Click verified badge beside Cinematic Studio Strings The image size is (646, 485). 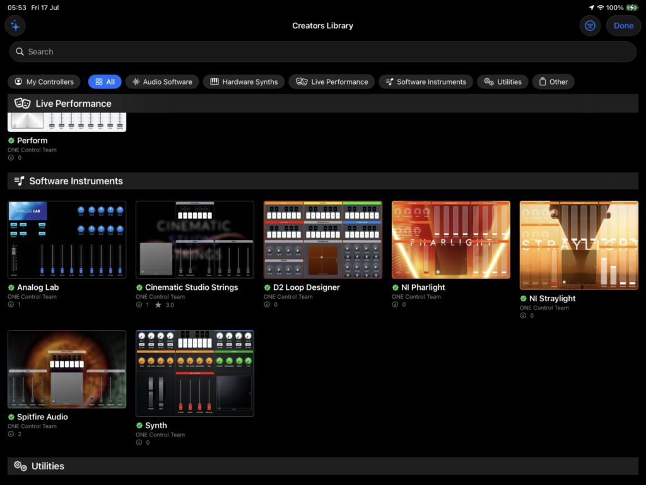[x=139, y=288]
